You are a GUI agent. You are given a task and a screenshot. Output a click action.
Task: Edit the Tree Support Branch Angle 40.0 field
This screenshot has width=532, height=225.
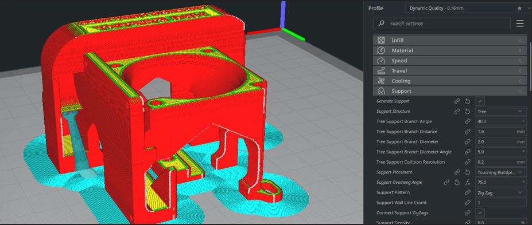pyautogui.click(x=501, y=121)
